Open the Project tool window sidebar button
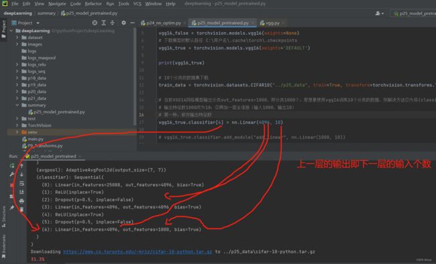 [x=3, y=29]
